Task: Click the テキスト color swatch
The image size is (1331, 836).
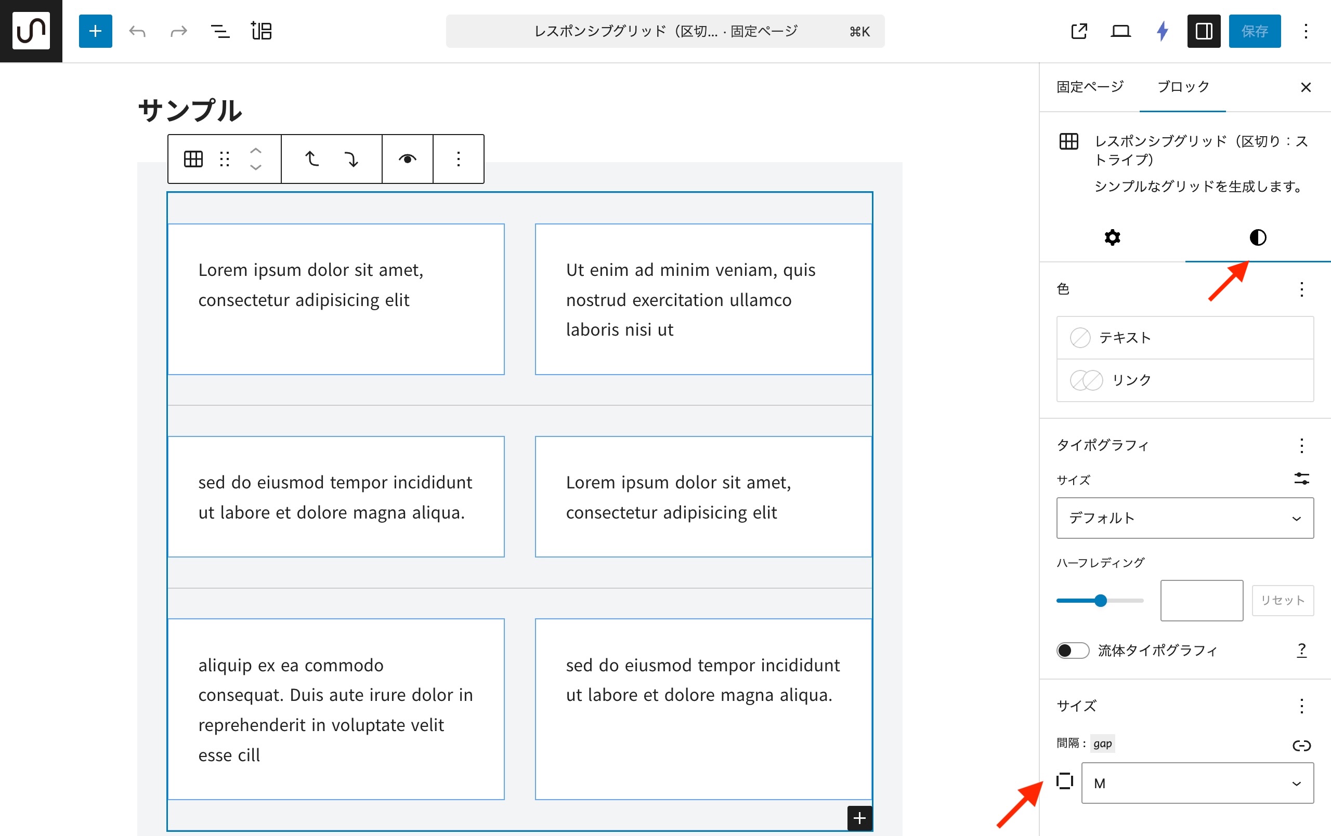Action: [x=1080, y=338]
